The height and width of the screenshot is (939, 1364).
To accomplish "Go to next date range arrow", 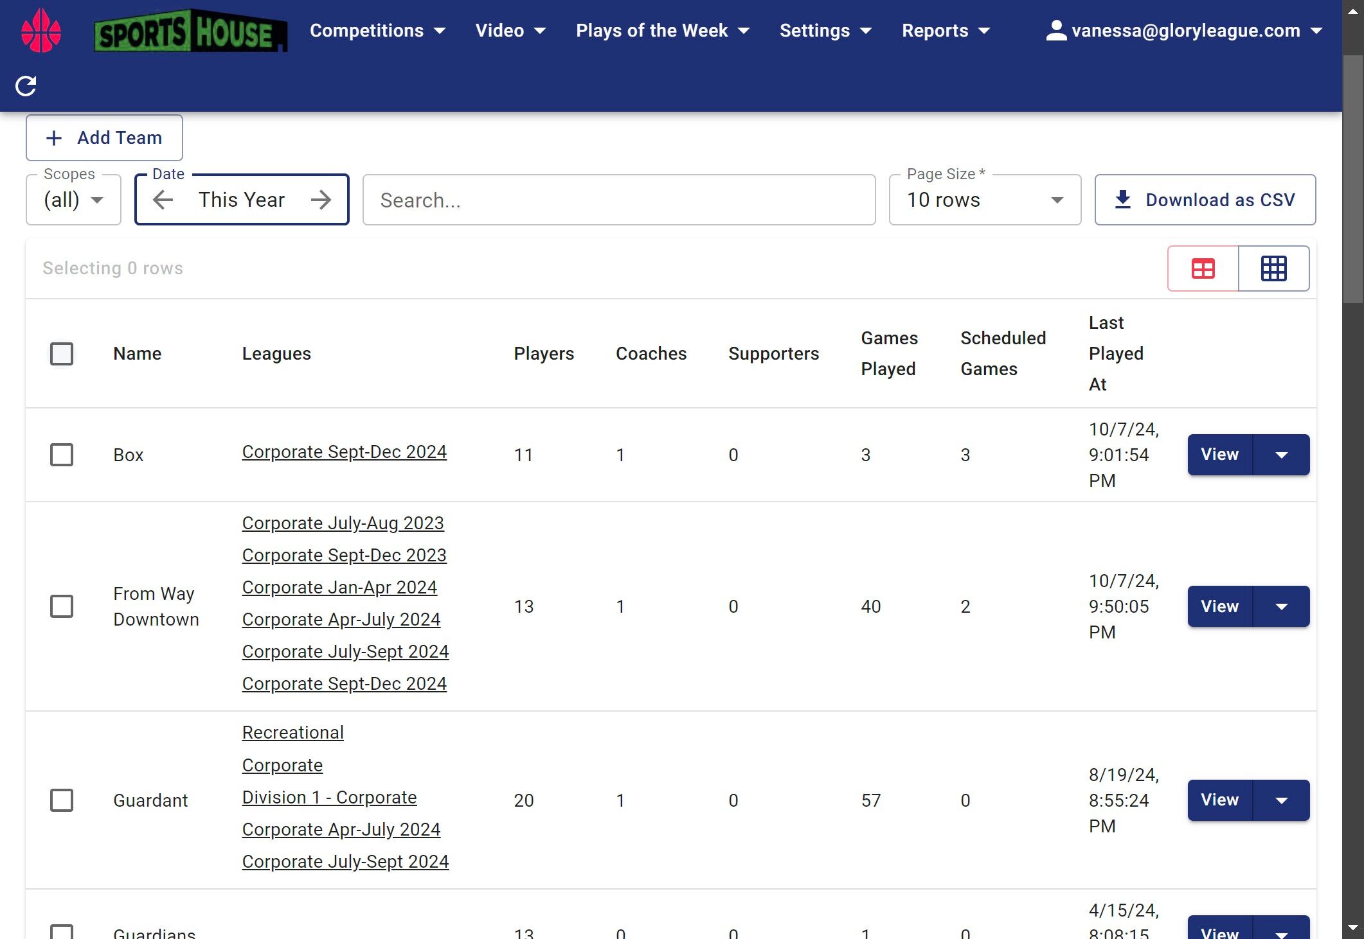I will tap(321, 200).
